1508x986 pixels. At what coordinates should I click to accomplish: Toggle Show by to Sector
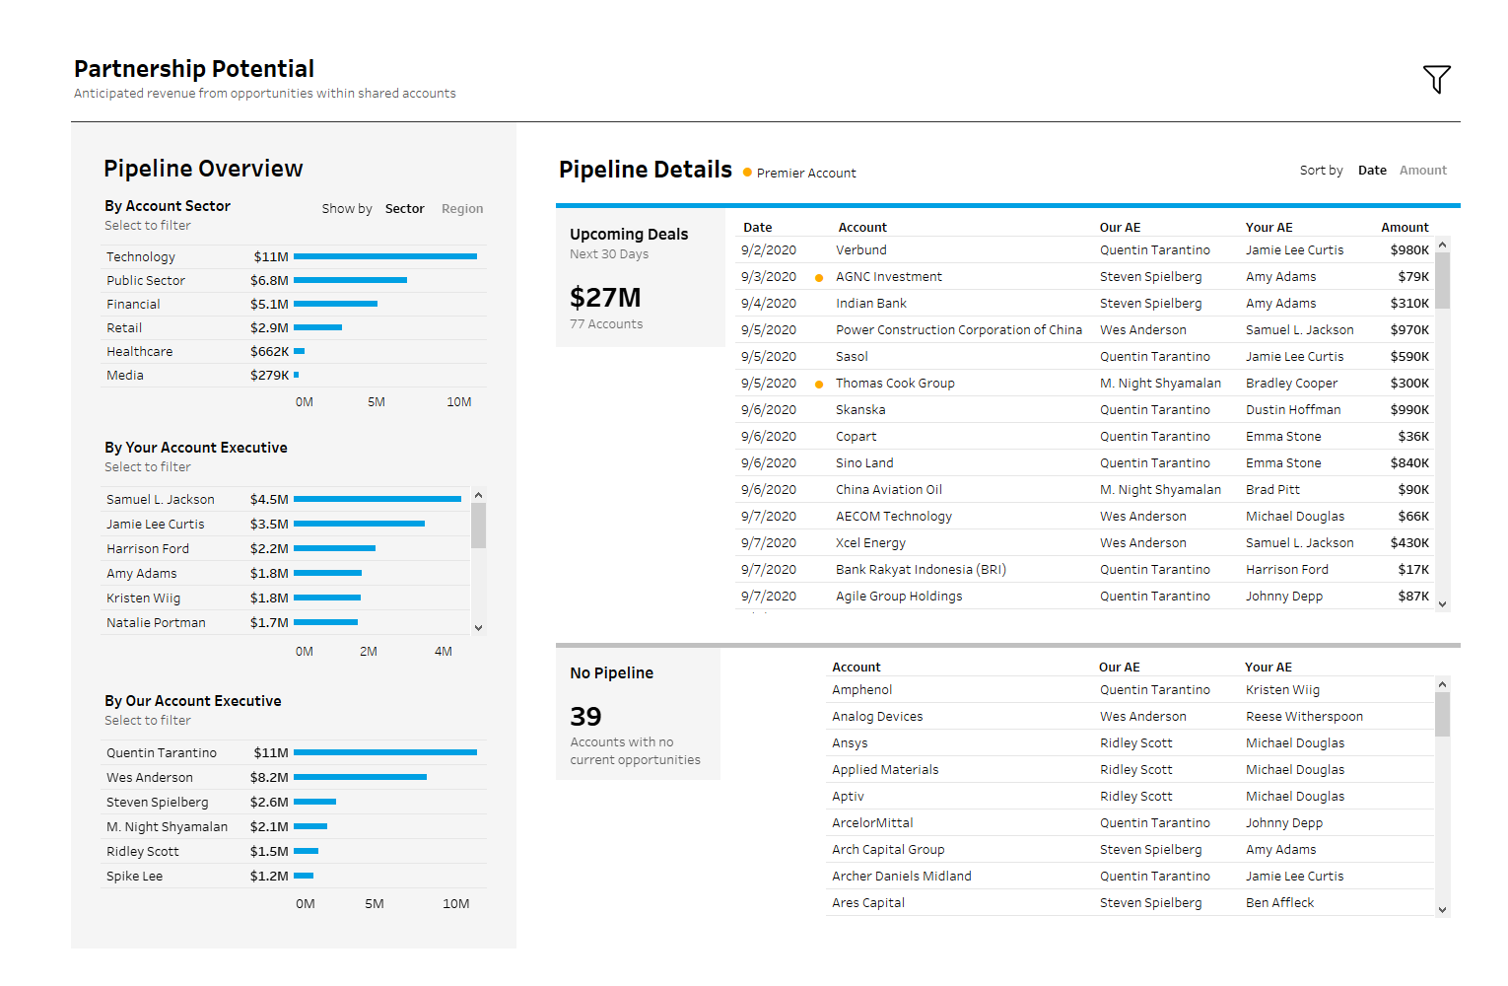404,208
